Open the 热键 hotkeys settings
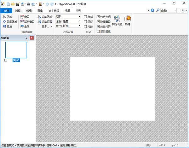 (128, 21)
